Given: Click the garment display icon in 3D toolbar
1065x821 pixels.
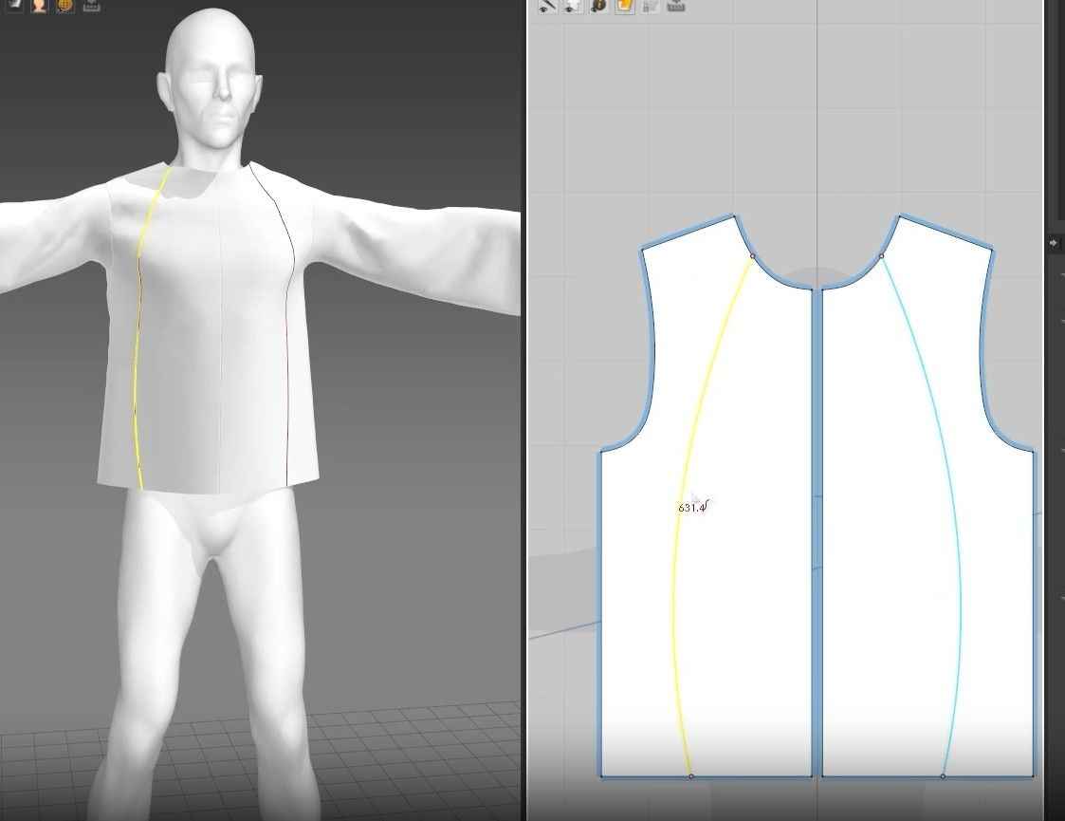Looking at the screenshot, I should coord(15,5).
